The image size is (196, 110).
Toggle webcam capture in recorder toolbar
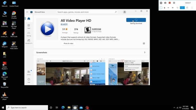click(173, 8)
